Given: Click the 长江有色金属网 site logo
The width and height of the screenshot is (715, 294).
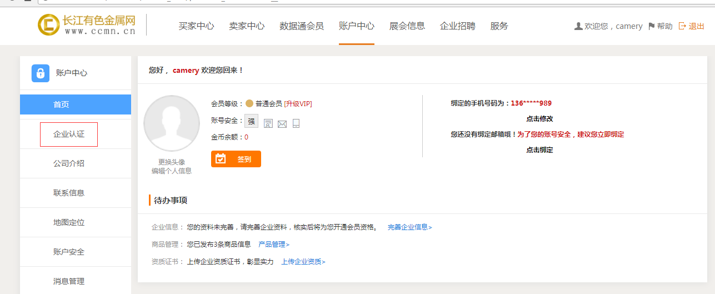Looking at the screenshot, I should (x=87, y=25).
